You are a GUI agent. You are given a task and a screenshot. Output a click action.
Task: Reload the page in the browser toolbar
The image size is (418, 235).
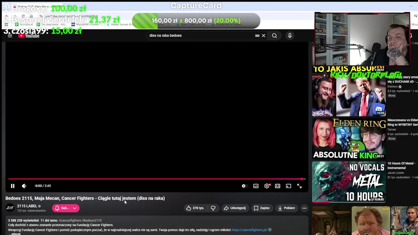point(23,16)
